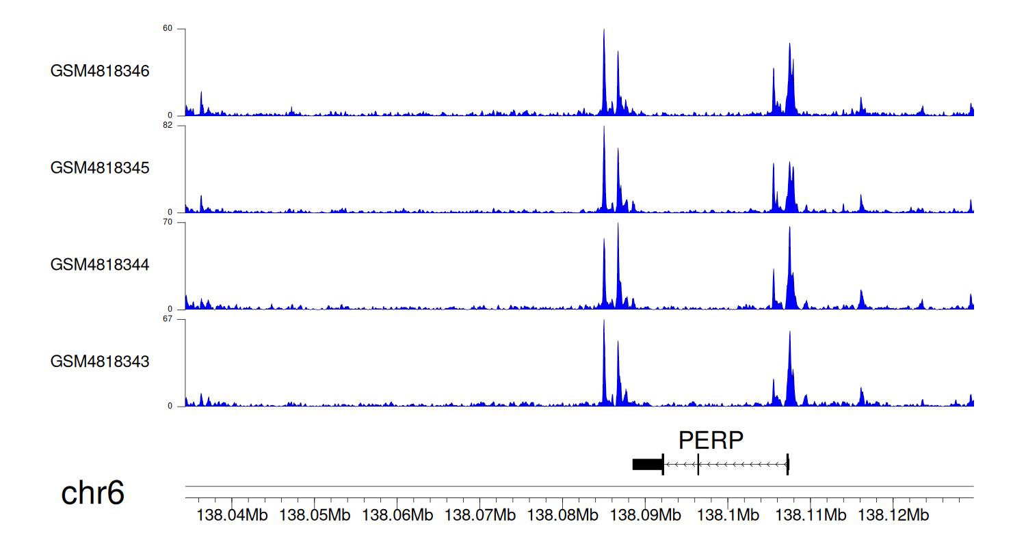1026x533 pixels.
Task: Click the PERP gene name label
Action: (710, 441)
